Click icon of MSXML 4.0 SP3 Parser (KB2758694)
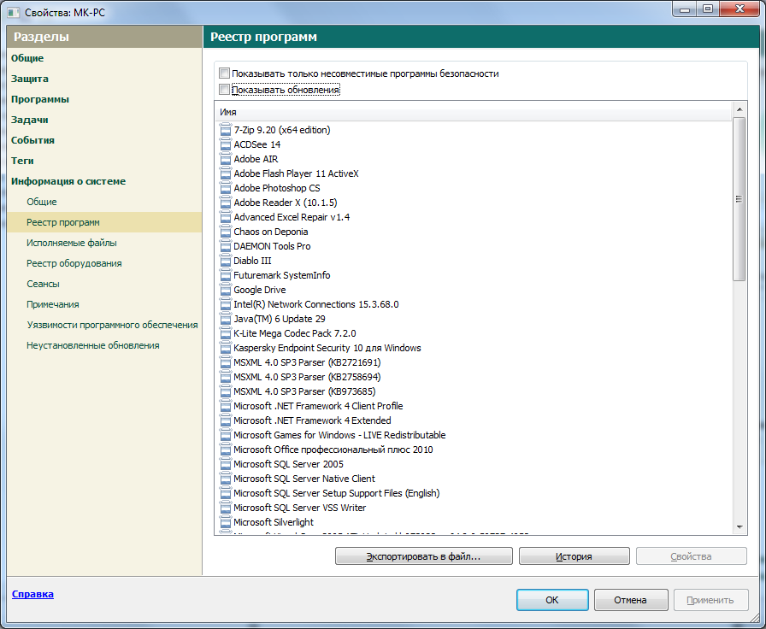 pos(225,377)
